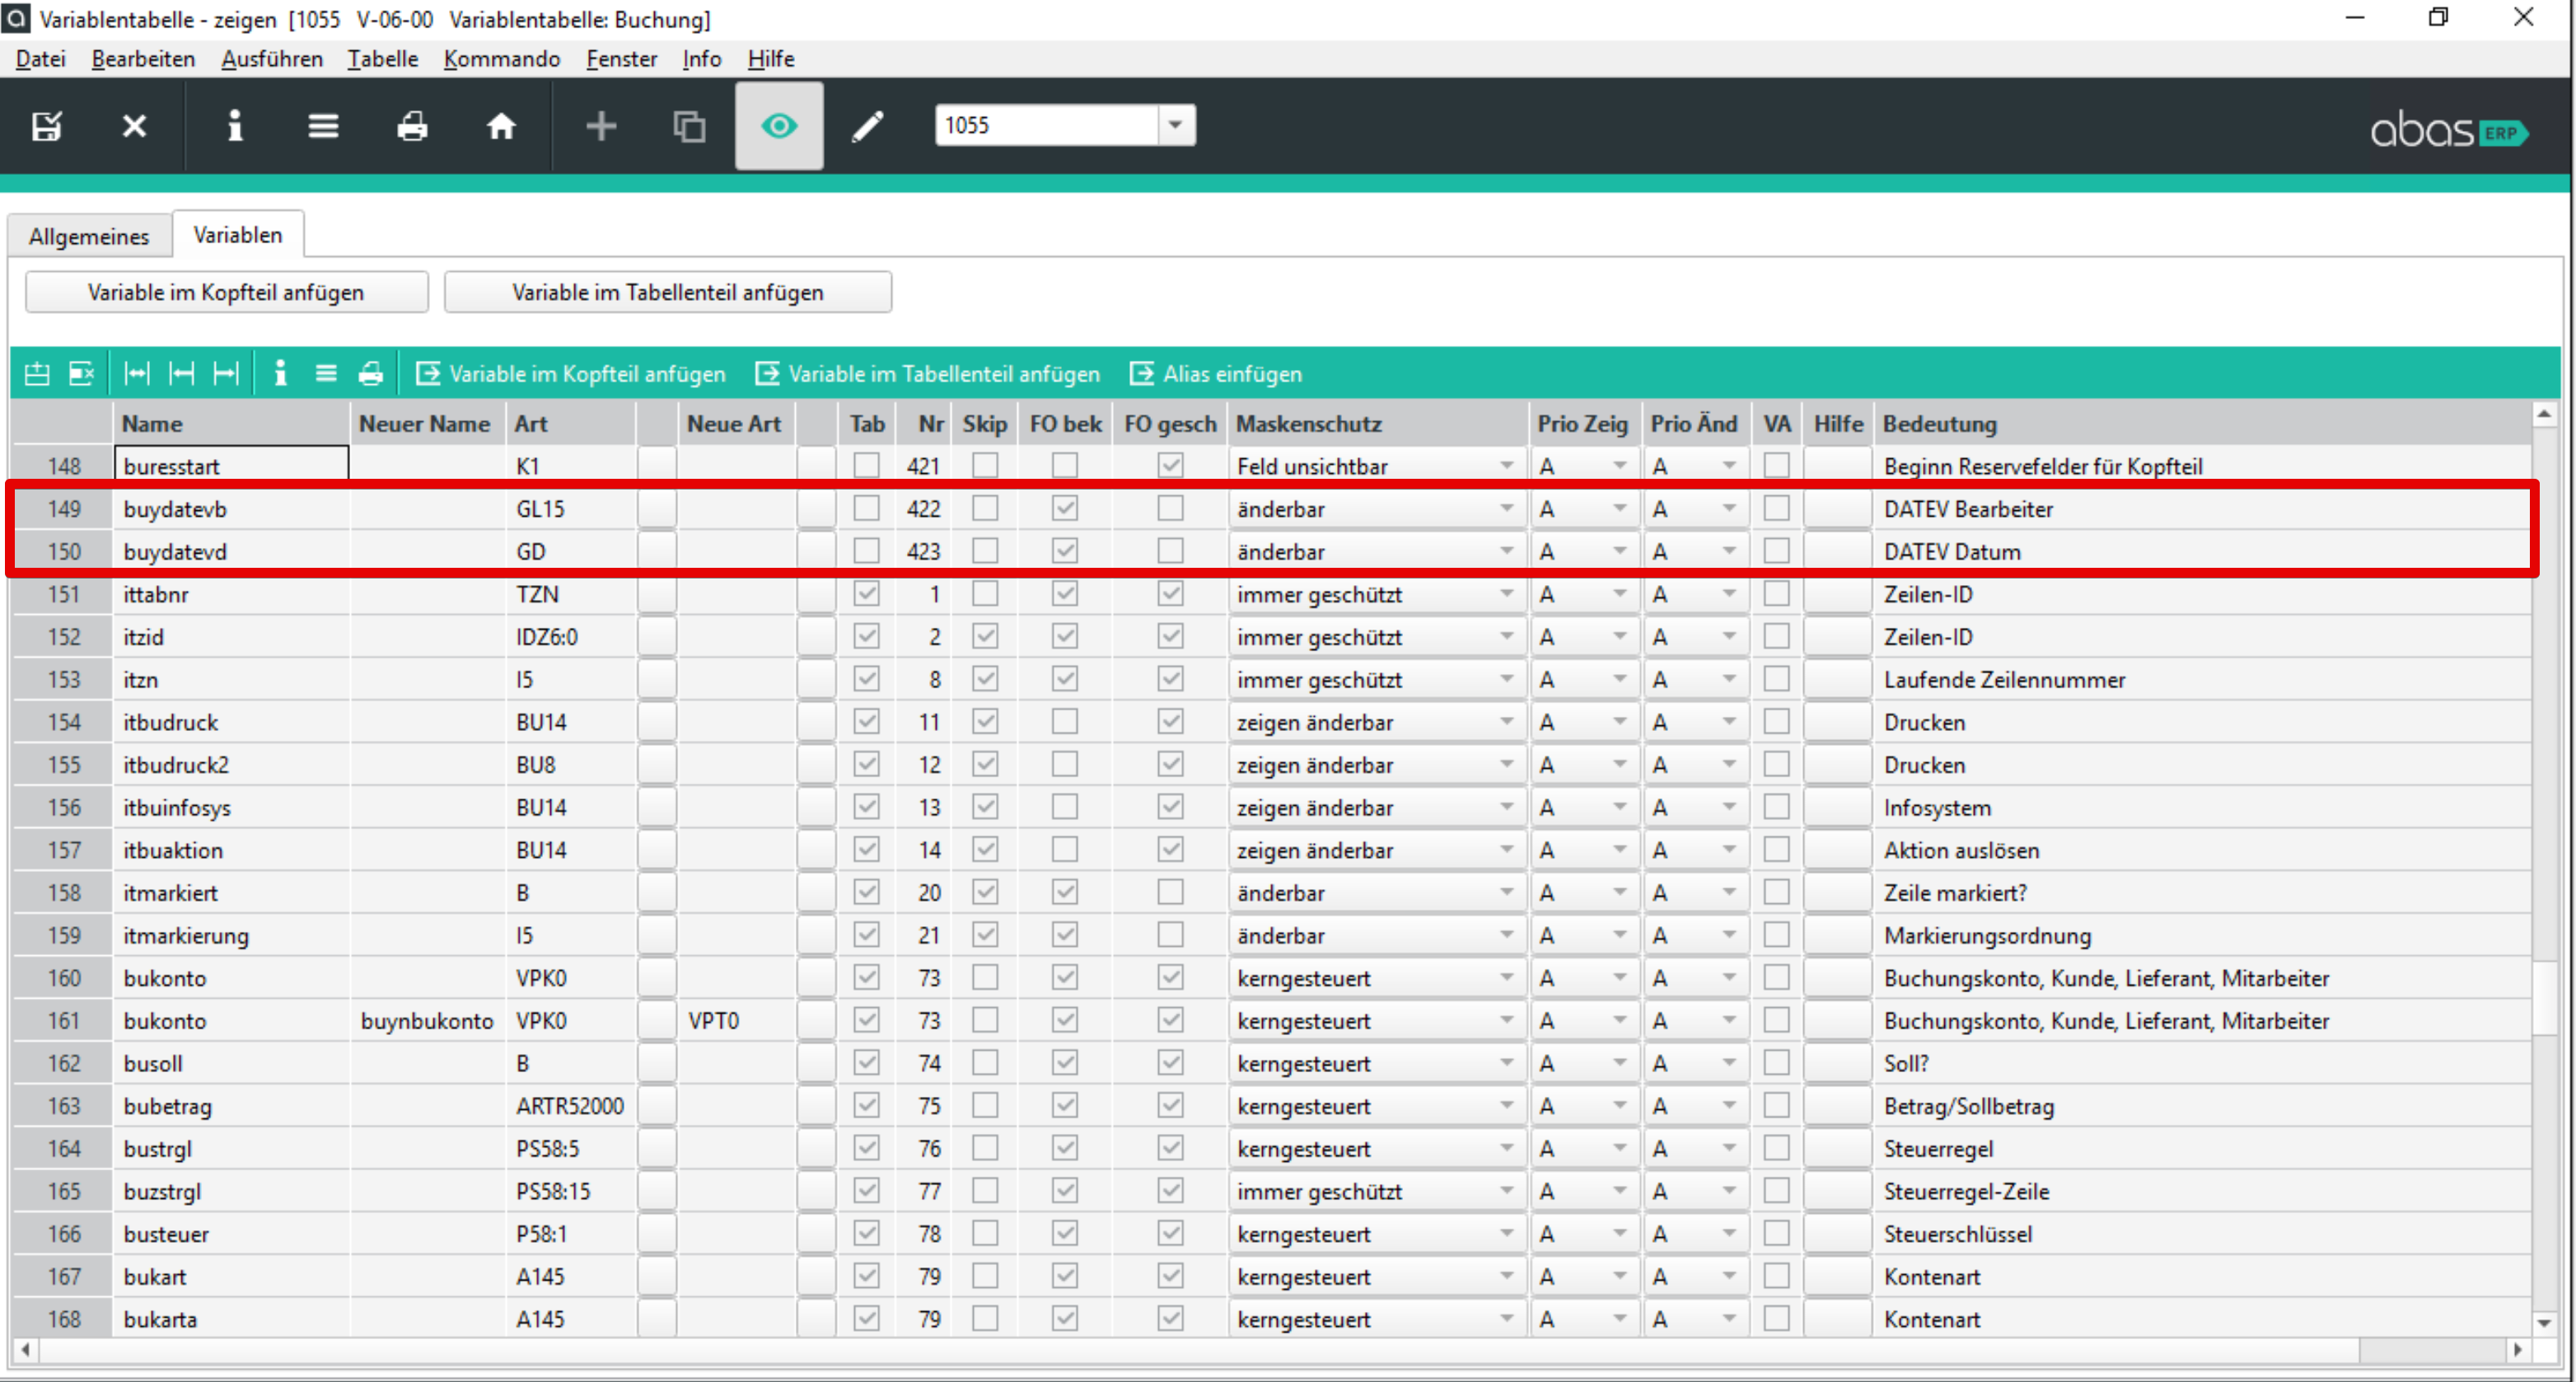Toggle FO gesch checkbox for buresstart row

(1169, 465)
